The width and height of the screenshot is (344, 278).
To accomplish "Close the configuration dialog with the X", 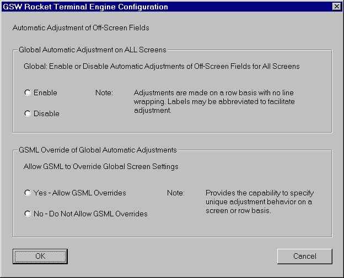I will pyautogui.click(x=337, y=7).
